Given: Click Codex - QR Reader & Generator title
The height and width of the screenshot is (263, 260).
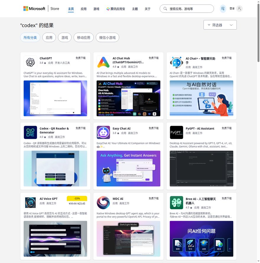Looking at the screenshot, I should point(54,130).
